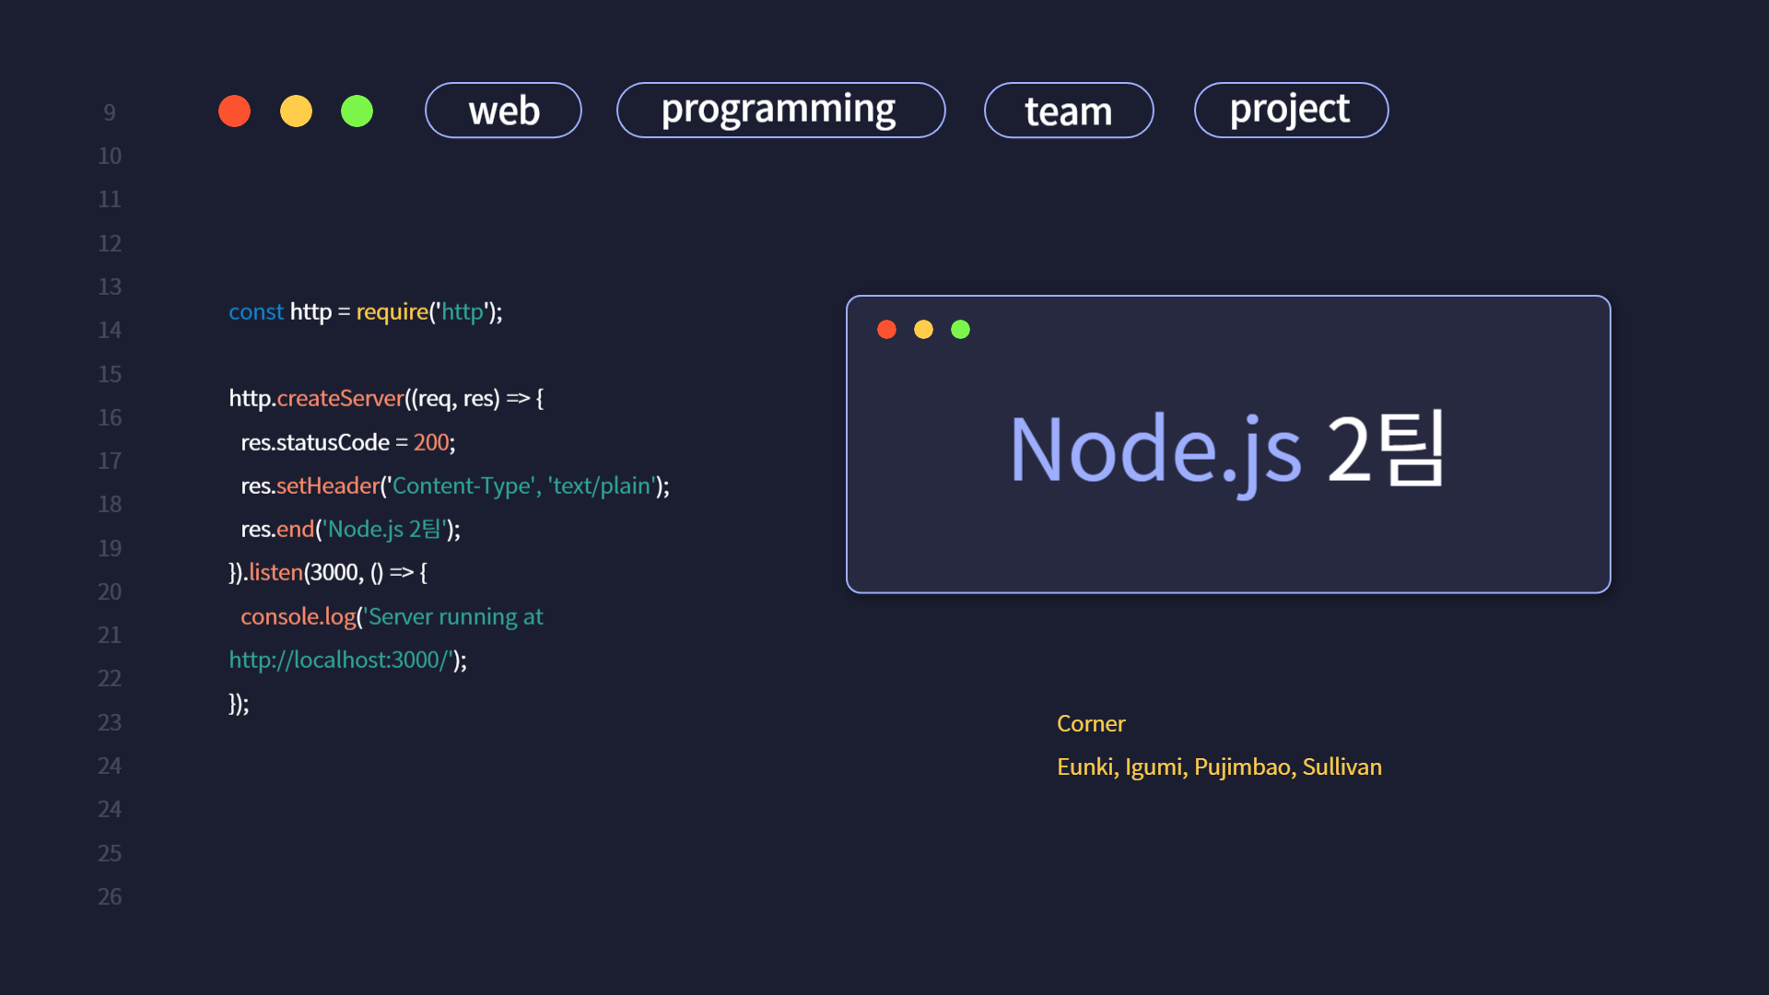This screenshot has width=1769, height=995.
Task: Click the 'Corner' yellow label
Action: pos(1091,724)
